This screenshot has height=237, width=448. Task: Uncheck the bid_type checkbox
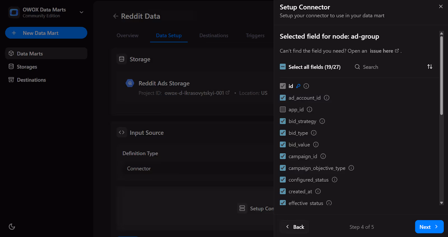(x=283, y=133)
